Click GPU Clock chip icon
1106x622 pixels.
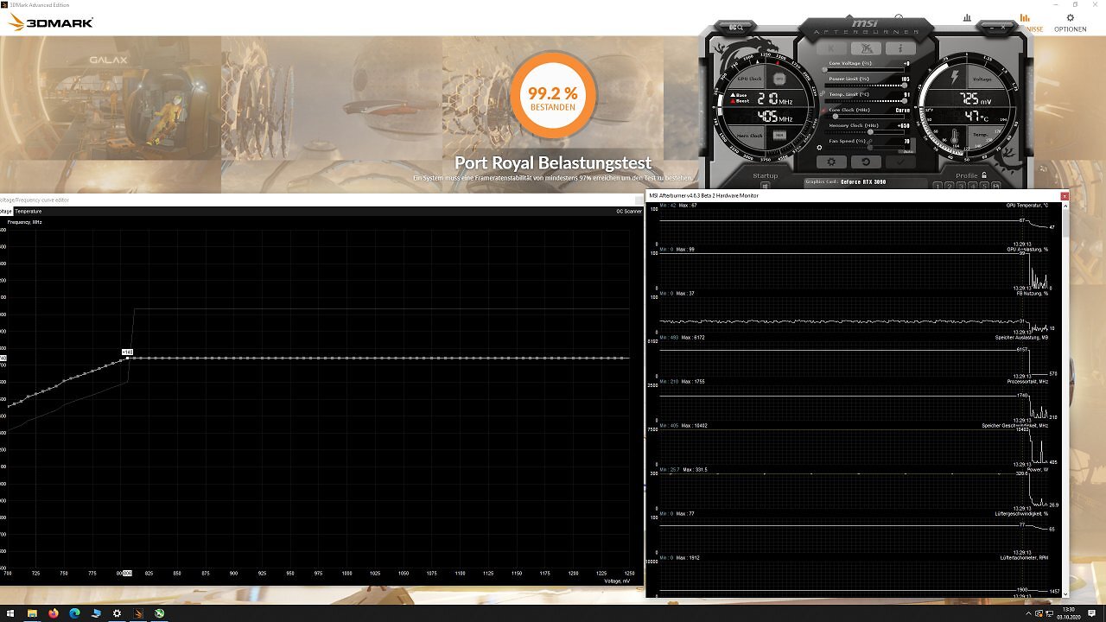(x=779, y=79)
